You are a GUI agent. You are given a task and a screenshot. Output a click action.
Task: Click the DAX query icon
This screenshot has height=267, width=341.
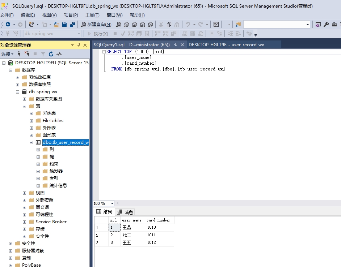click(150, 25)
